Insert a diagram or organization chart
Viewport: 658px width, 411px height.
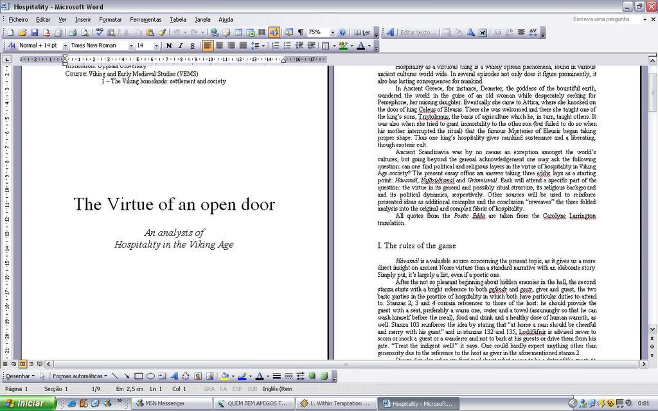[186, 376]
